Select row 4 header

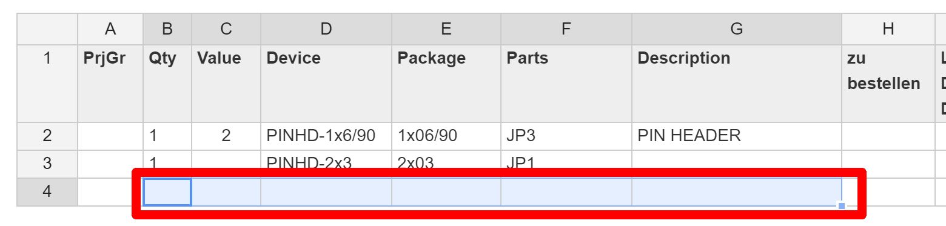(47, 192)
